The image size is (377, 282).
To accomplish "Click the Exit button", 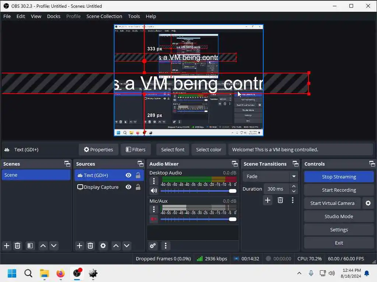I will coord(339,243).
